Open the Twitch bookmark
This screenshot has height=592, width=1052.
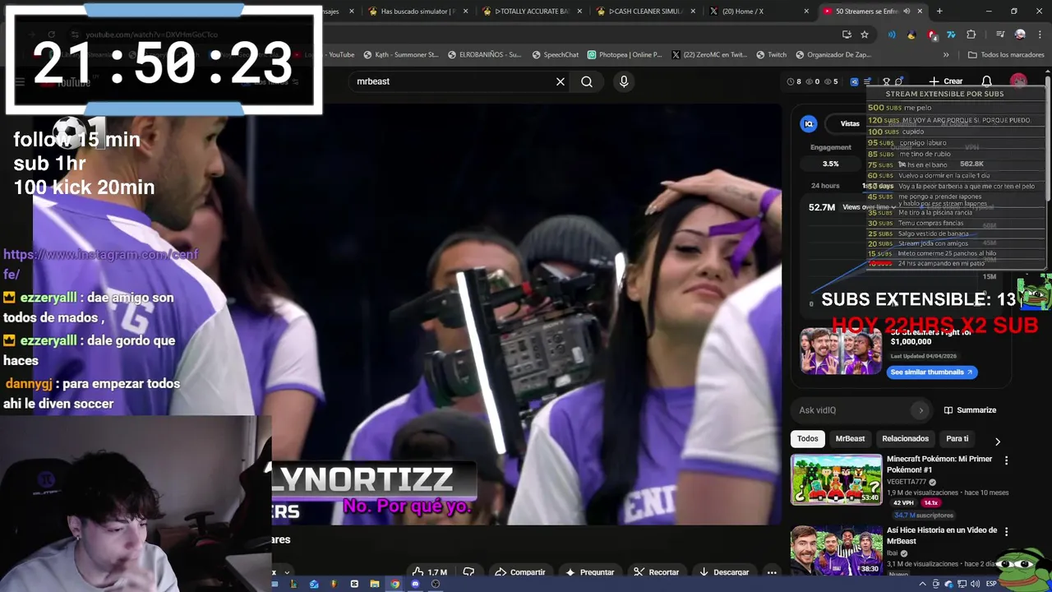[772, 55]
